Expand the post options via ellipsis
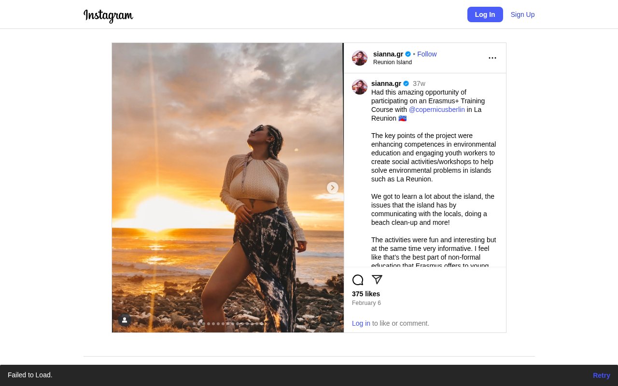 492,58
